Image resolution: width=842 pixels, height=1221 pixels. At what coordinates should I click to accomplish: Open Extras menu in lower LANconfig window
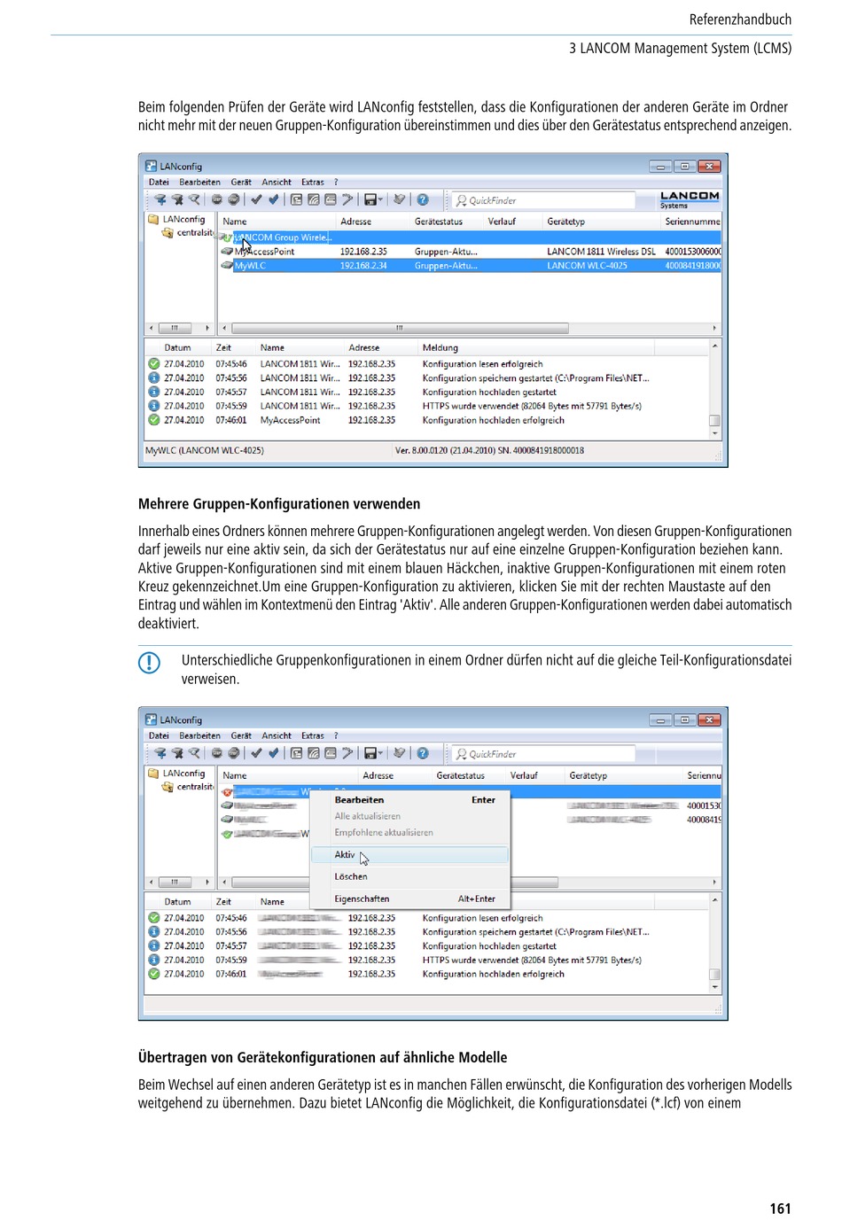[x=313, y=735]
